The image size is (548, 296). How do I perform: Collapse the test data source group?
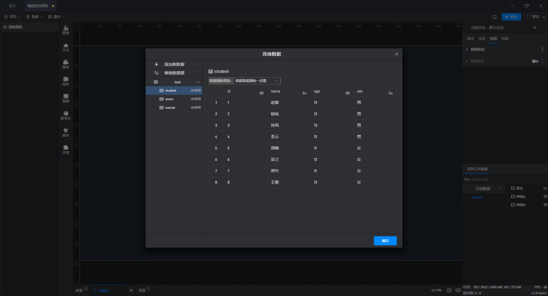[x=198, y=82]
